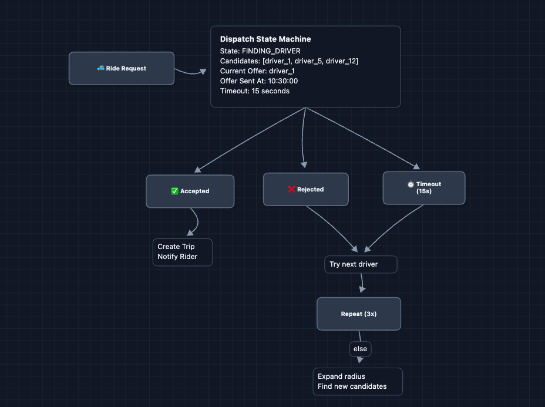This screenshot has width=545, height=407.
Task: Select the Candidates driver list line
Action: (x=289, y=61)
